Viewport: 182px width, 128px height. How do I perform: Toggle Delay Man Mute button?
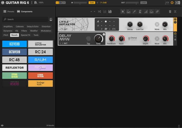point(157,39)
